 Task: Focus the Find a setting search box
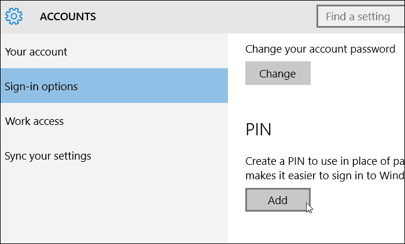point(360,16)
